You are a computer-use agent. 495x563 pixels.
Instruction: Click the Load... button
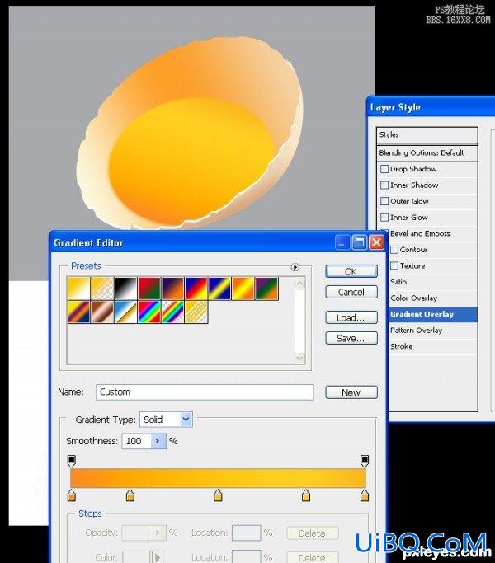pyautogui.click(x=351, y=317)
